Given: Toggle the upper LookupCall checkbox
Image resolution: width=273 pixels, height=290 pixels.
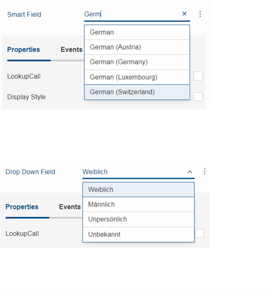Looking at the screenshot, I should pos(198,76).
